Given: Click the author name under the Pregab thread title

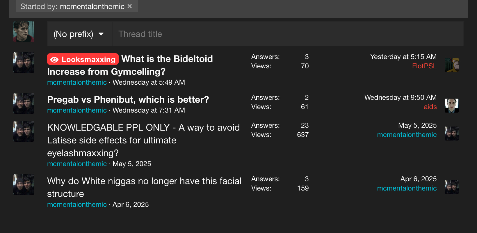Looking at the screenshot, I should pos(77,111).
